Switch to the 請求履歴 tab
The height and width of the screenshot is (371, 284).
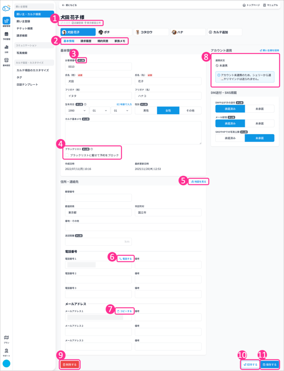pyautogui.click(x=86, y=41)
